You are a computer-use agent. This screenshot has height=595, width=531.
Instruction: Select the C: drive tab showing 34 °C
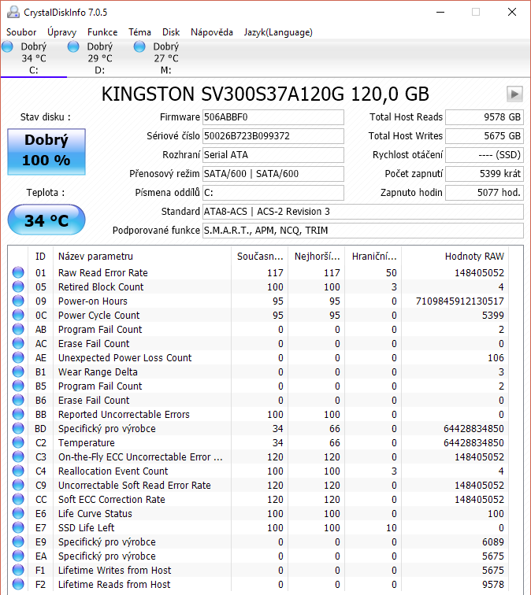pos(34,58)
